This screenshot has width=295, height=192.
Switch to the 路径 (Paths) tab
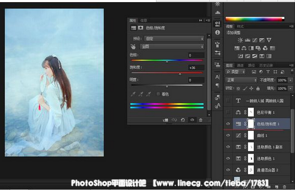(251, 65)
